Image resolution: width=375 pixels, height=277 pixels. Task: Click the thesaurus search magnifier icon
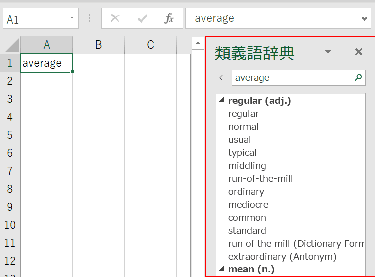[358, 77]
